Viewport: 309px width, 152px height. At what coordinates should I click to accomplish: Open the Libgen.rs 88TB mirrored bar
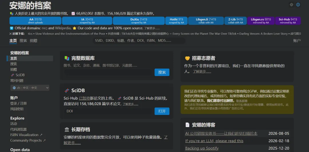click(261, 21)
